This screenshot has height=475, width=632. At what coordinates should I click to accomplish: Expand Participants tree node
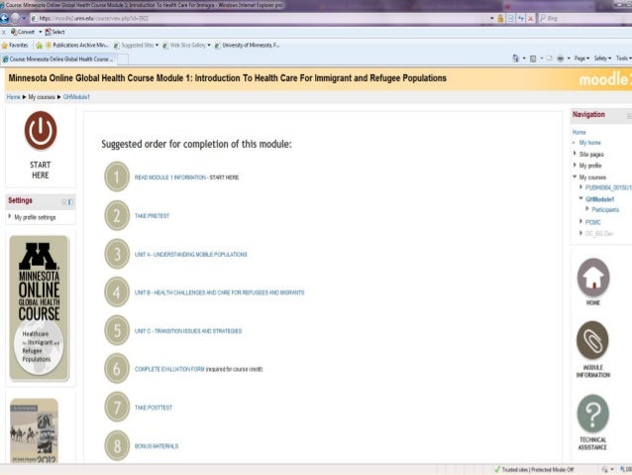587,208
